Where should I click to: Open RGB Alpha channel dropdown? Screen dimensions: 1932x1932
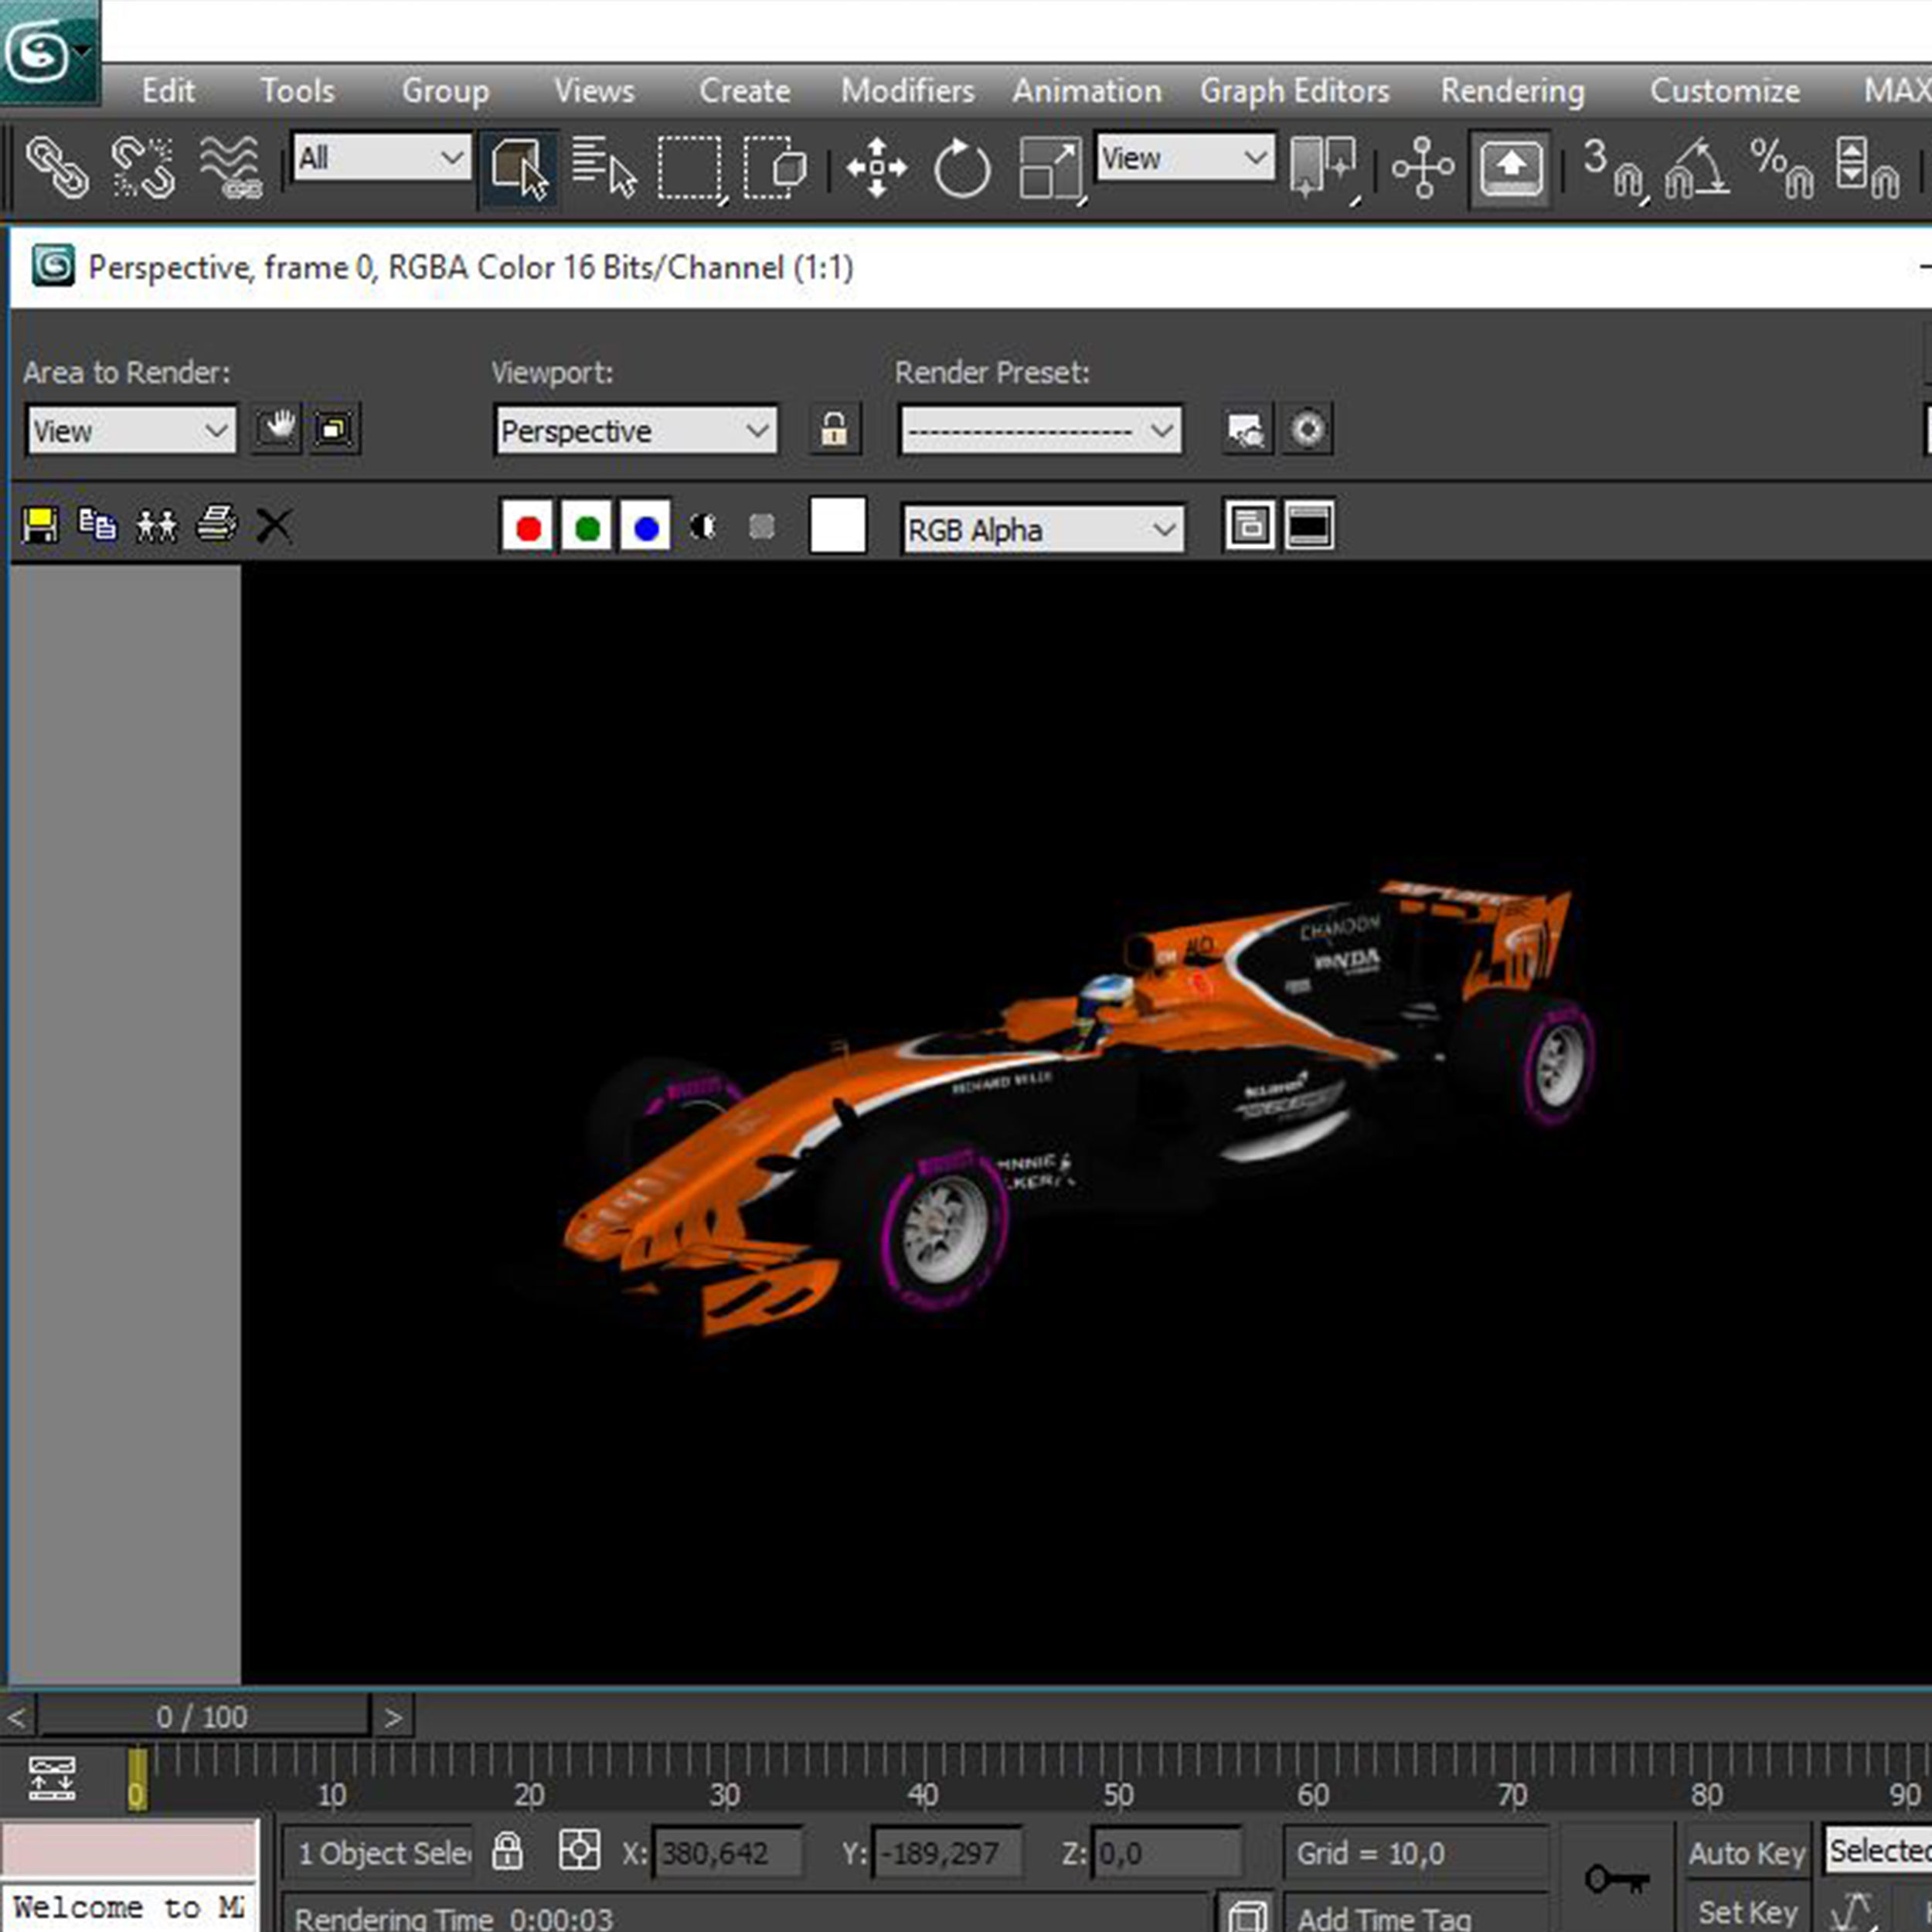(1043, 529)
